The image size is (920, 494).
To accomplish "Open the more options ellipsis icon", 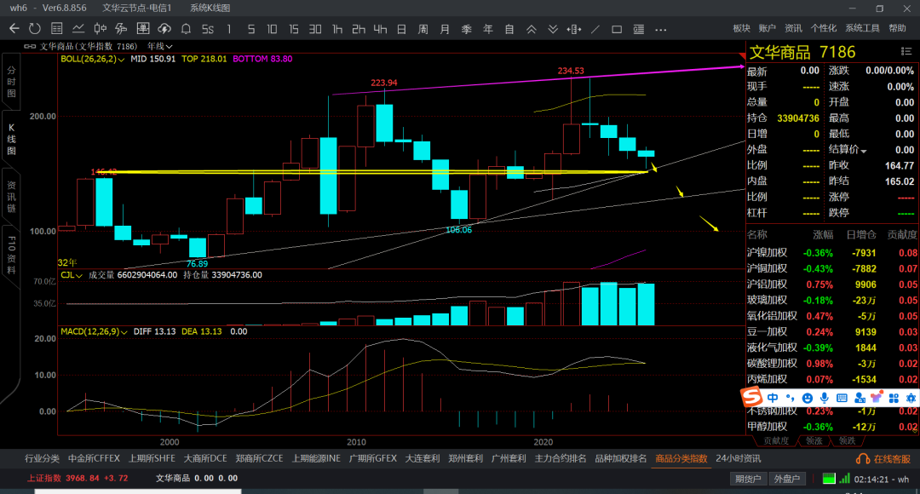I will click(661, 29).
